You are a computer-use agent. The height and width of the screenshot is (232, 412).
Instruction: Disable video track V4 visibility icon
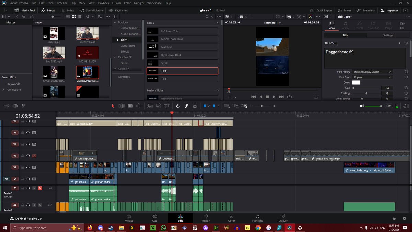click(x=34, y=144)
